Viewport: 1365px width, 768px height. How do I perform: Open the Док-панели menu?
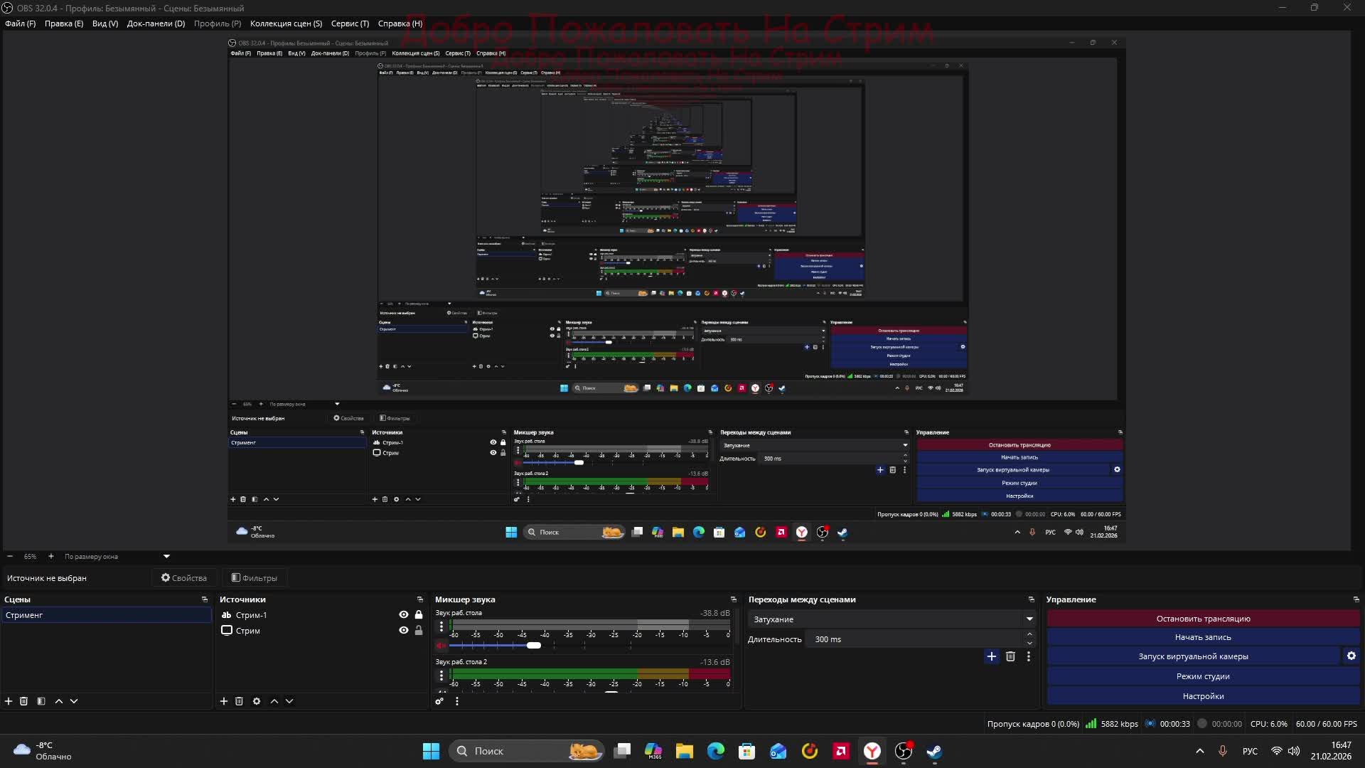click(156, 23)
